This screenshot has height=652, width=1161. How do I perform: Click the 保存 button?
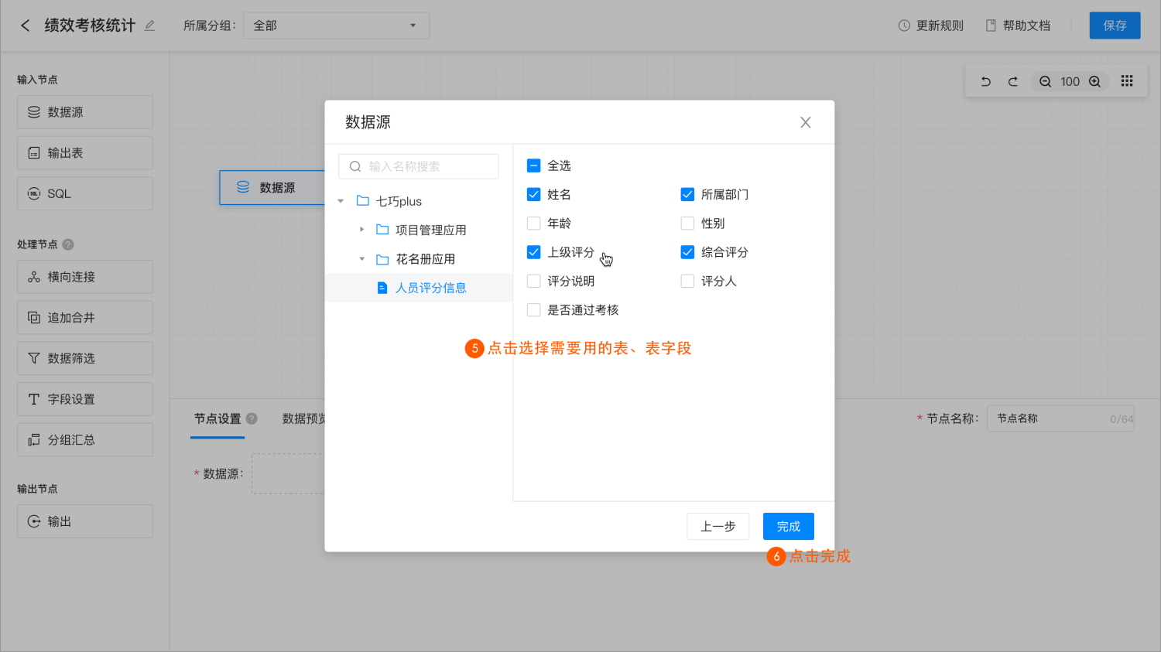[1115, 26]
